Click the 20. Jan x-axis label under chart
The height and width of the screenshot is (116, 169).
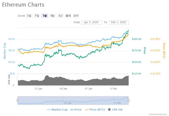(63, 89)
